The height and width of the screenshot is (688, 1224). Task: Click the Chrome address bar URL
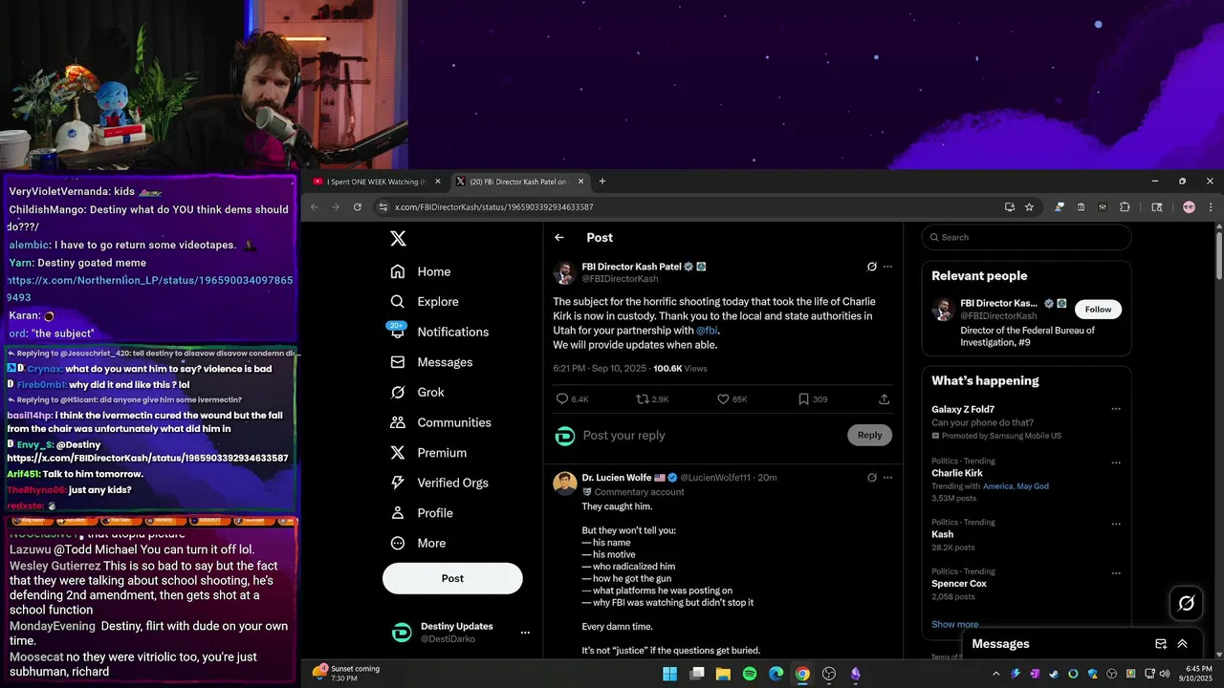point(494,206)
